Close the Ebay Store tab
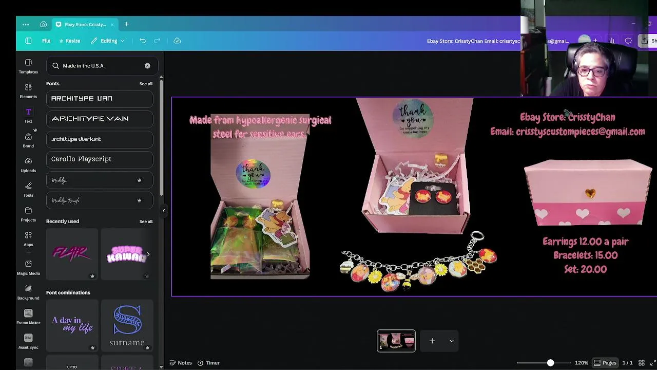 tap(112, 24)
